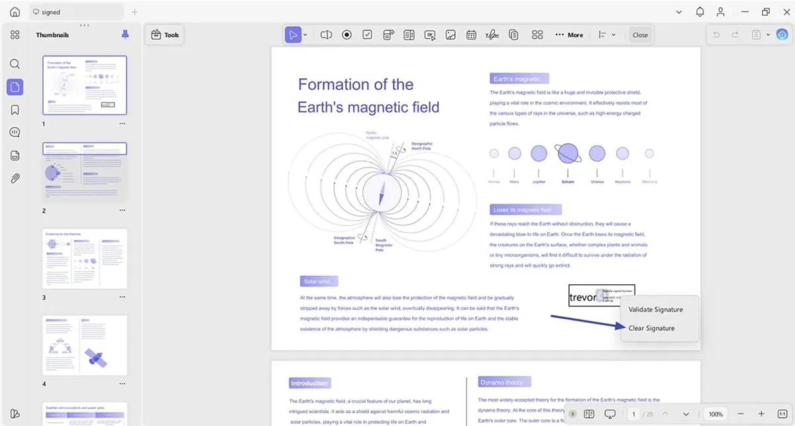Image resolution: width=795 pixels, height=426 pixels.
Task: Choose Clear Signature from context menu
Action: 651,328
